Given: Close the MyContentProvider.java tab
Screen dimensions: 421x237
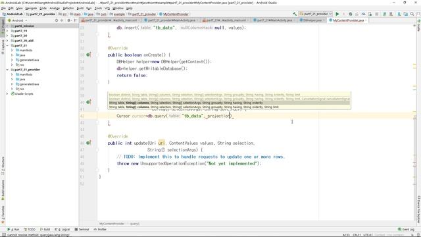Looking at the screenshot, I should [366, 20].
